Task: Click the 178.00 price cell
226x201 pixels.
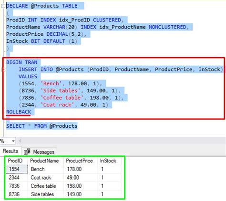Action: tap(81, 169)
